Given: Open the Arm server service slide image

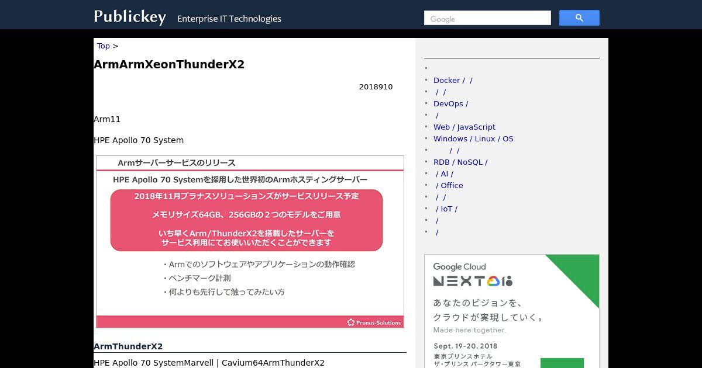Looking at the screenshot, I should (x=250, y=242).
